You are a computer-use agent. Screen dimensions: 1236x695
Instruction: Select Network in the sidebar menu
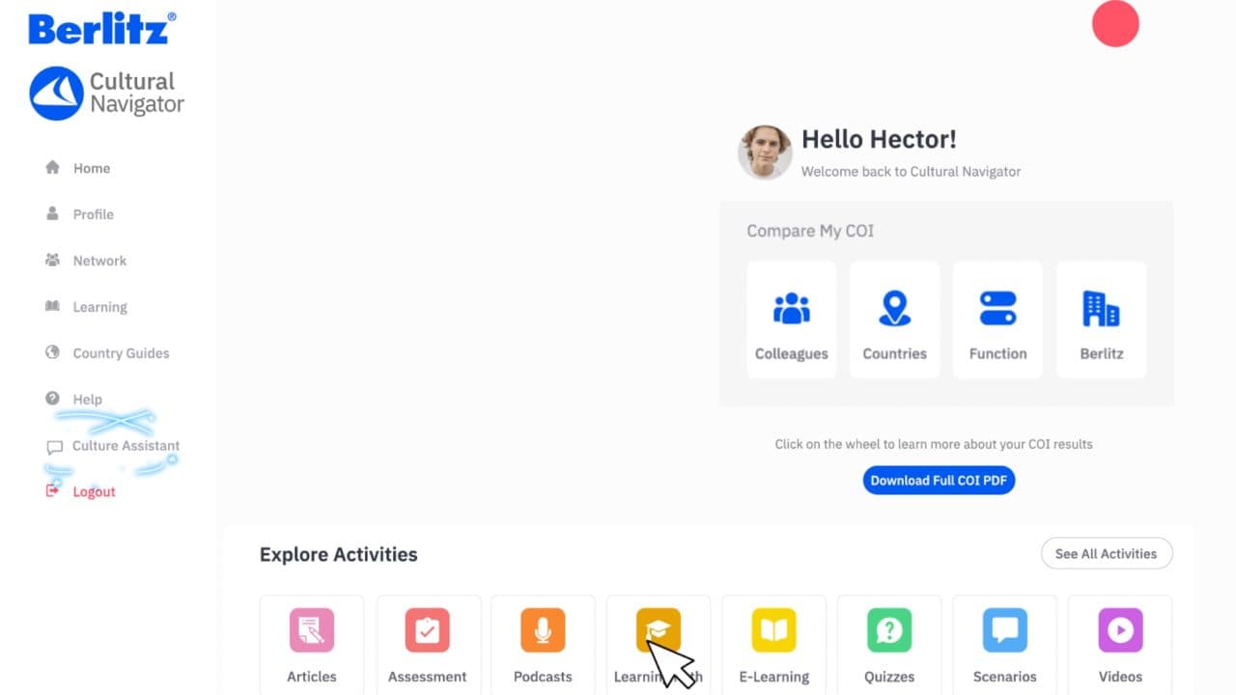click(99, 261)
